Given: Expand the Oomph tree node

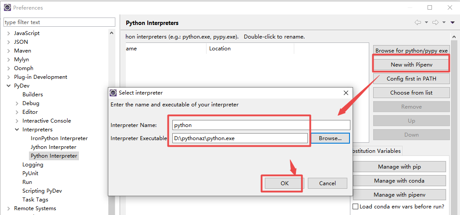Looking at the screenshot, I should pyautogui.click(x=8, y=69).
